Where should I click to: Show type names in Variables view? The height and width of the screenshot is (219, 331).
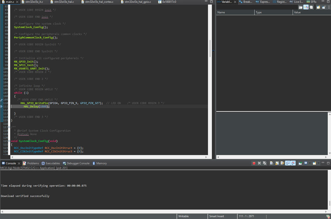click(x=301, y=7)
